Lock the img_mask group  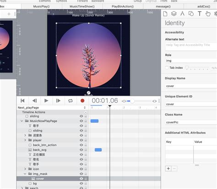click(x=86, y=174)
